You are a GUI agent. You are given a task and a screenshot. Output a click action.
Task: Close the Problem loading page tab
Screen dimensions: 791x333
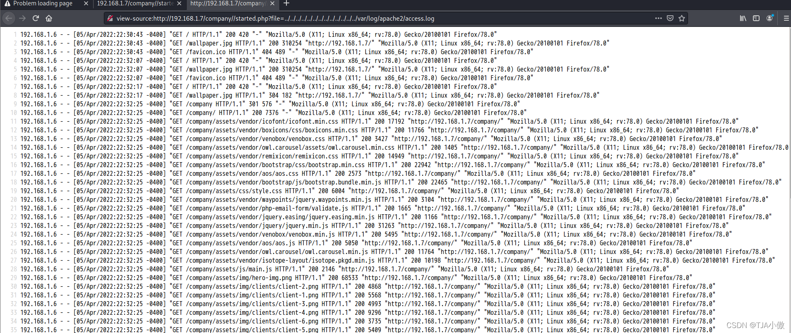(x=86, y=3)
